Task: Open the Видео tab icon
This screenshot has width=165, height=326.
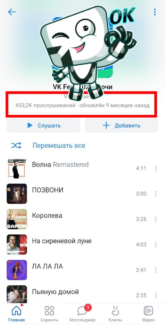Action: pos(148,311)
